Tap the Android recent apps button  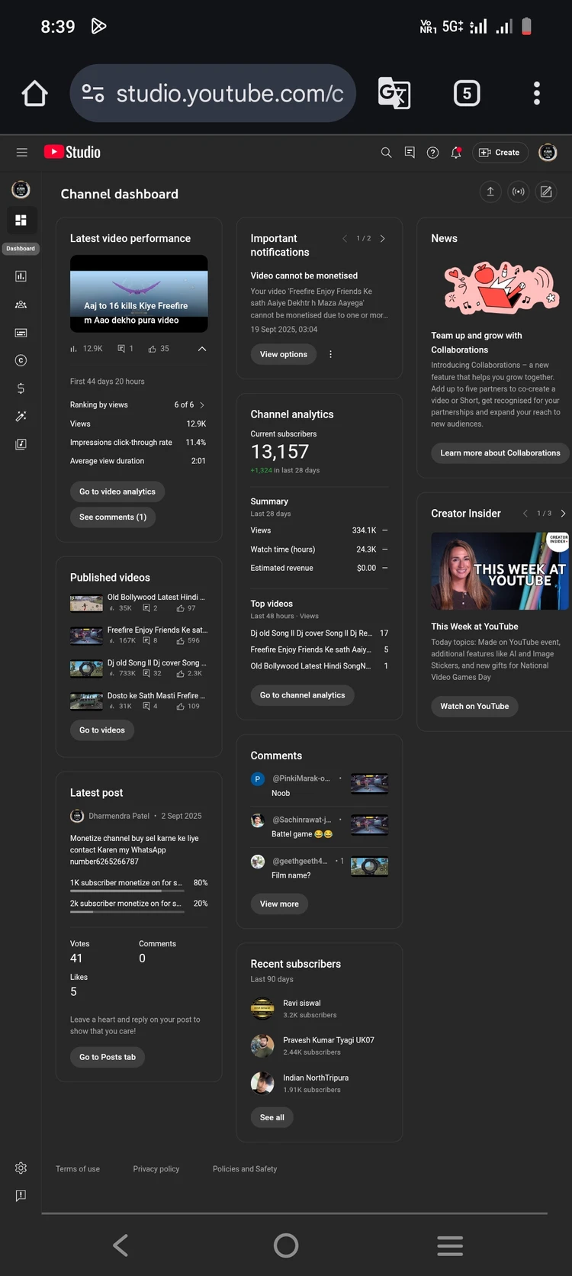(x=450, y=1245)
